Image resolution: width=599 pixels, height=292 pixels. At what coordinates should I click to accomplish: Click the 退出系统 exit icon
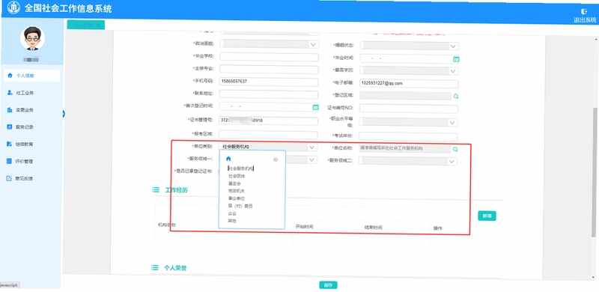[x=584, y=11]
